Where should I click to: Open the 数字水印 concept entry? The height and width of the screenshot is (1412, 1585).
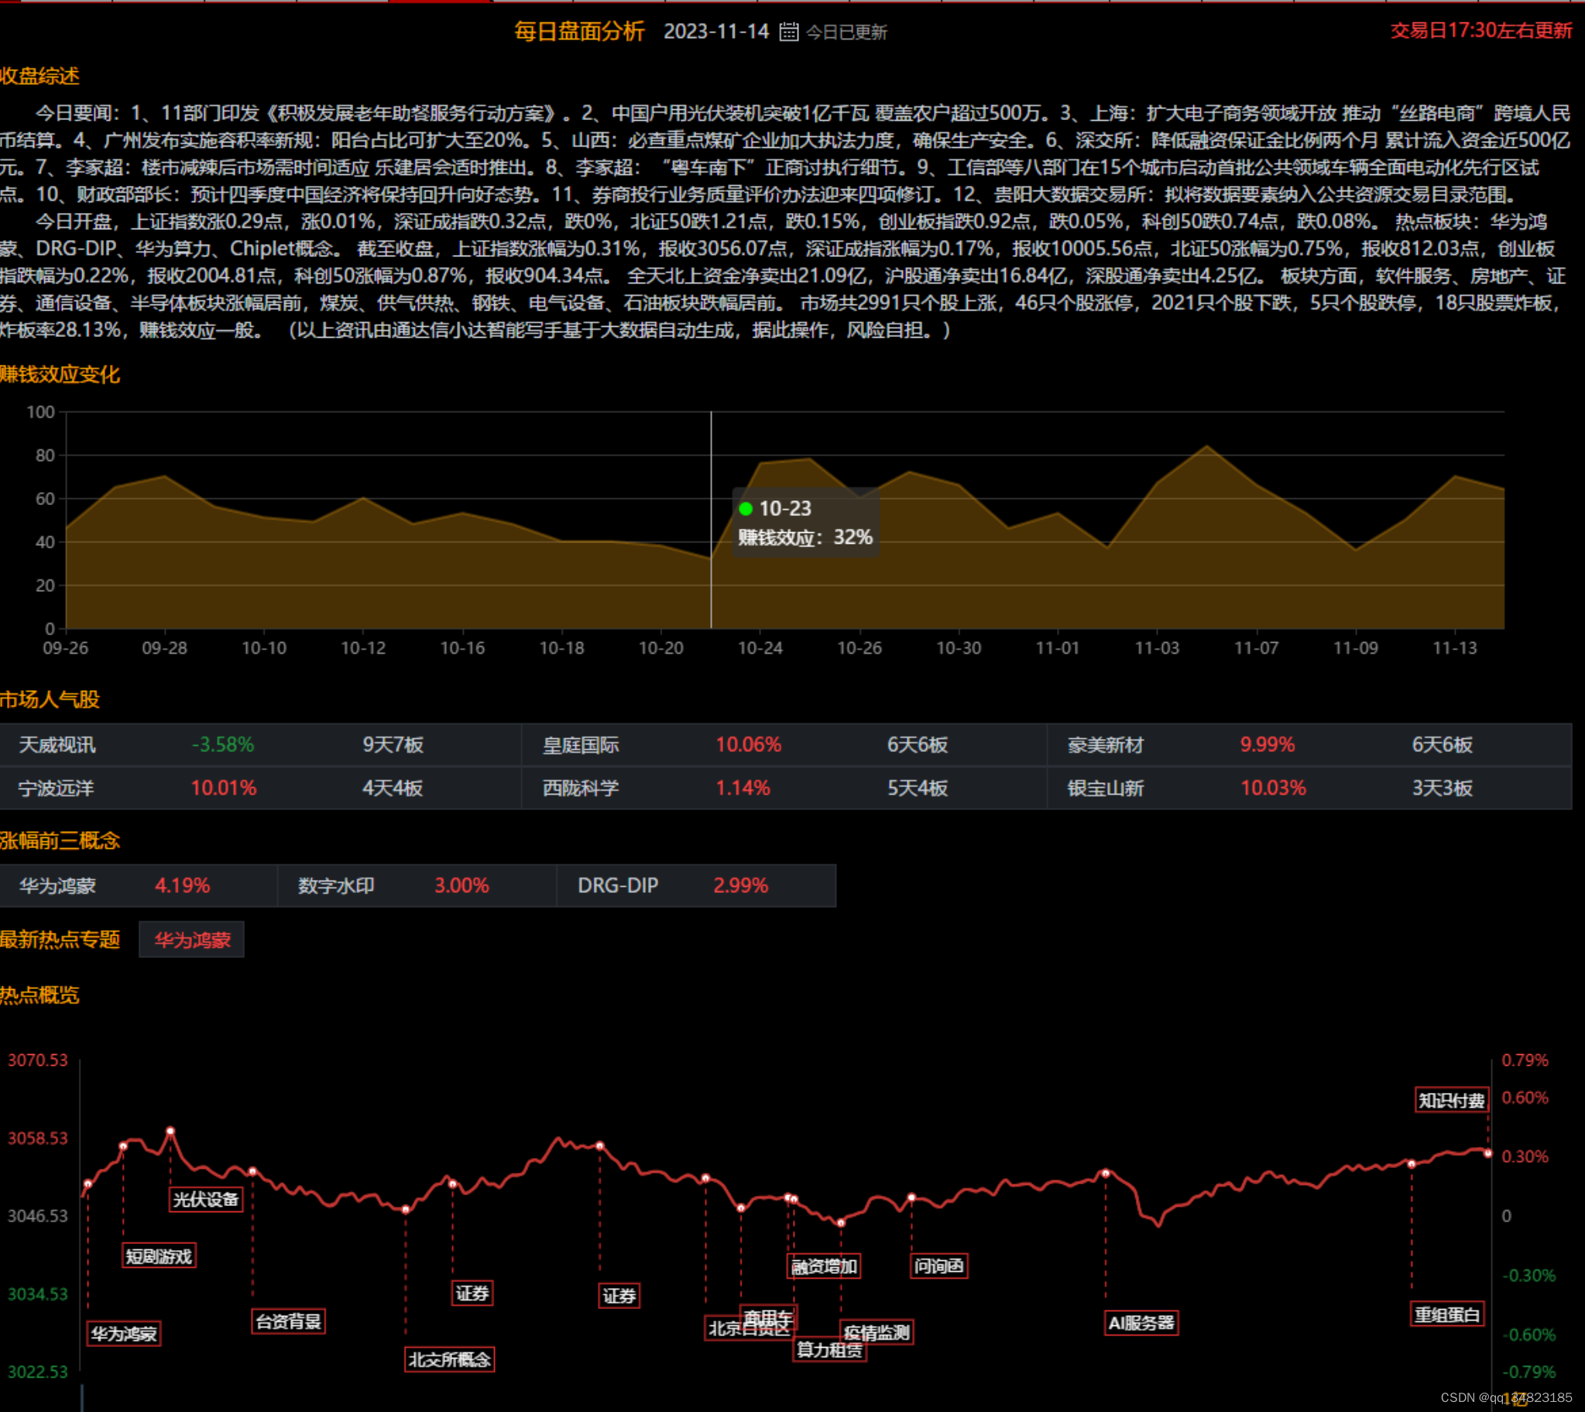[336, 885]
